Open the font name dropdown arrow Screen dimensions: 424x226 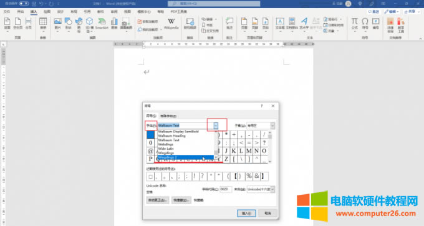click(216, 125)
